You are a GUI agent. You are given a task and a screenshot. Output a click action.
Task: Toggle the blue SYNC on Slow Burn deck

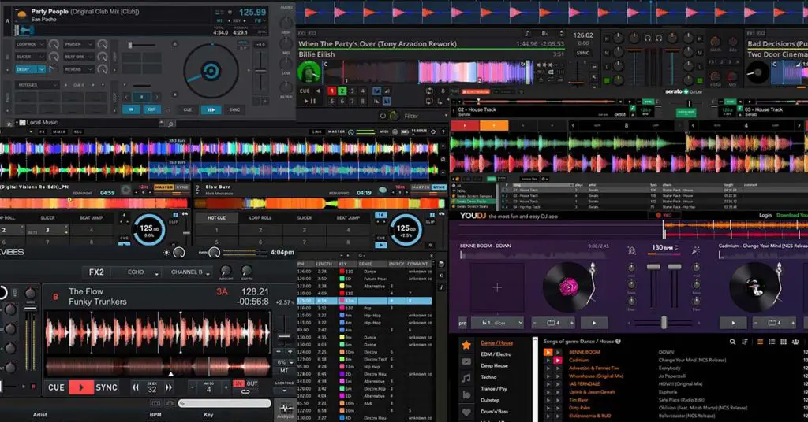(x=439, y=187)
